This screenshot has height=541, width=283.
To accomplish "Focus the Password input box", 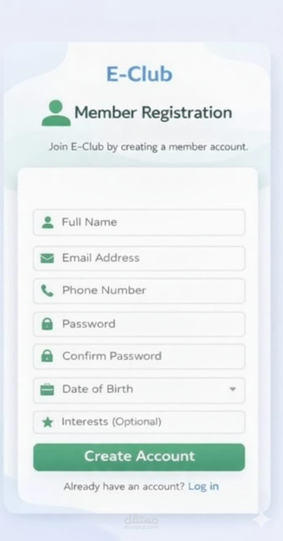I will click(139, 324).
